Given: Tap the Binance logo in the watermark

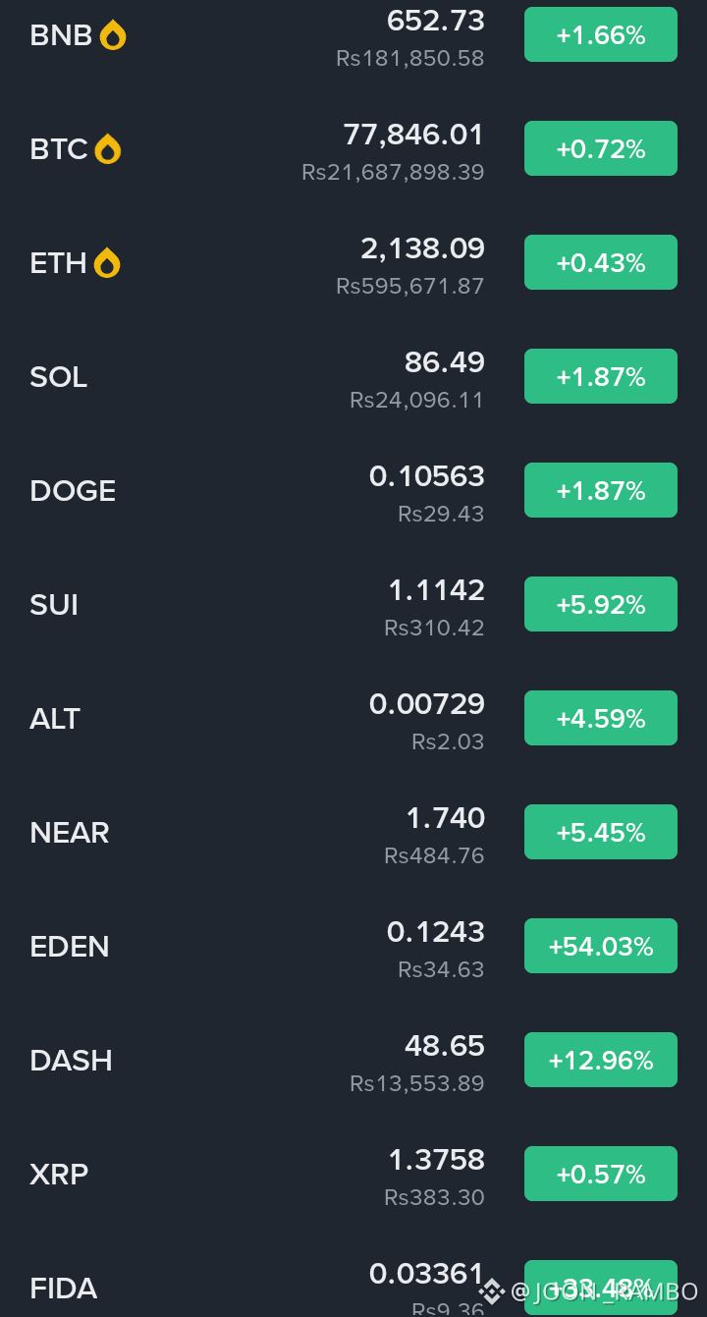Looking at the screenshot, I should point(493,1290).
